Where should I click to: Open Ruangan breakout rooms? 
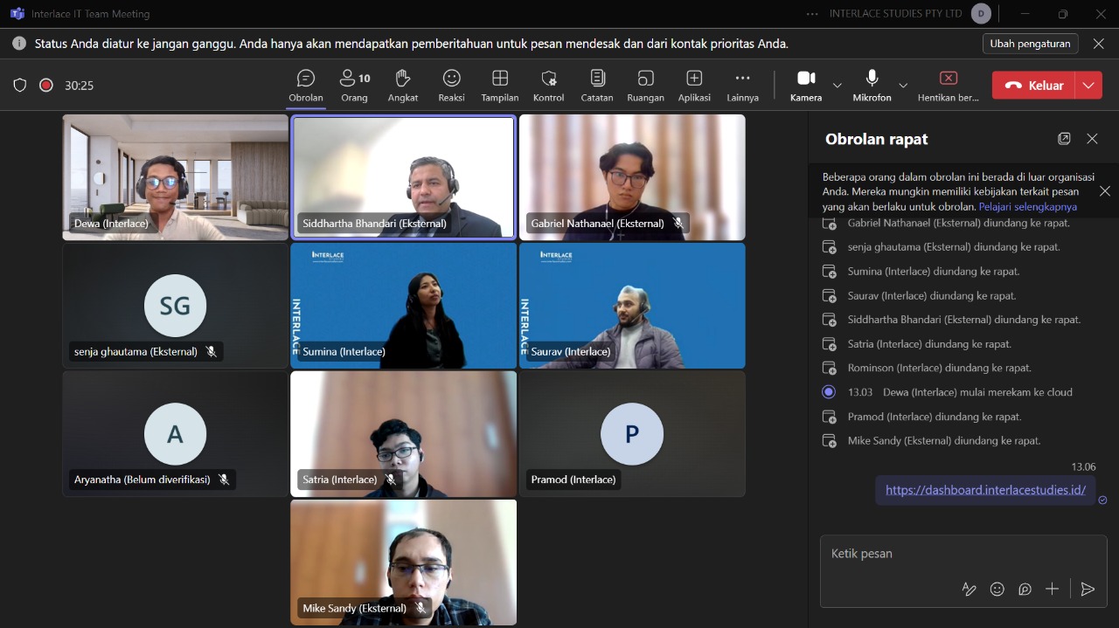tap(645, 86)
